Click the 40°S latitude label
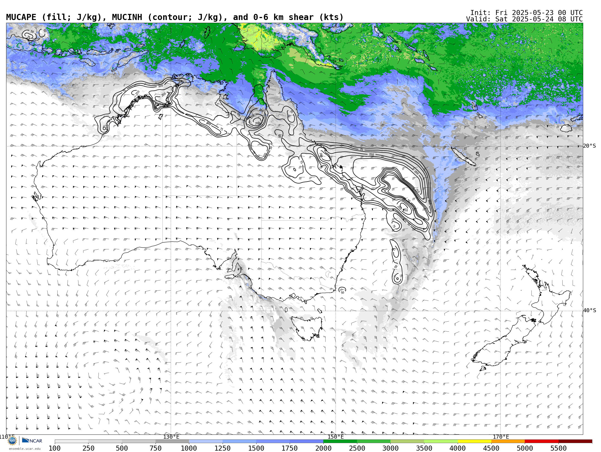 tap(590, 311)
